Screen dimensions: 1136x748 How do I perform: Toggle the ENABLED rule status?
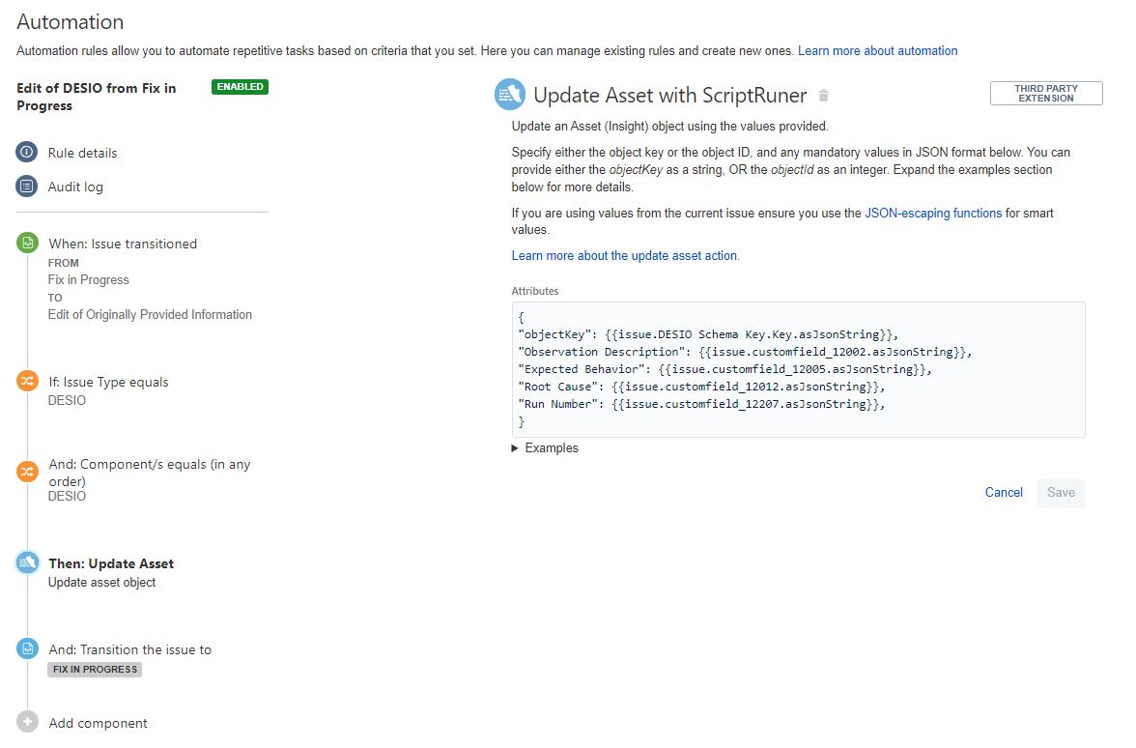pyautogui.click(x=238, y=86)
